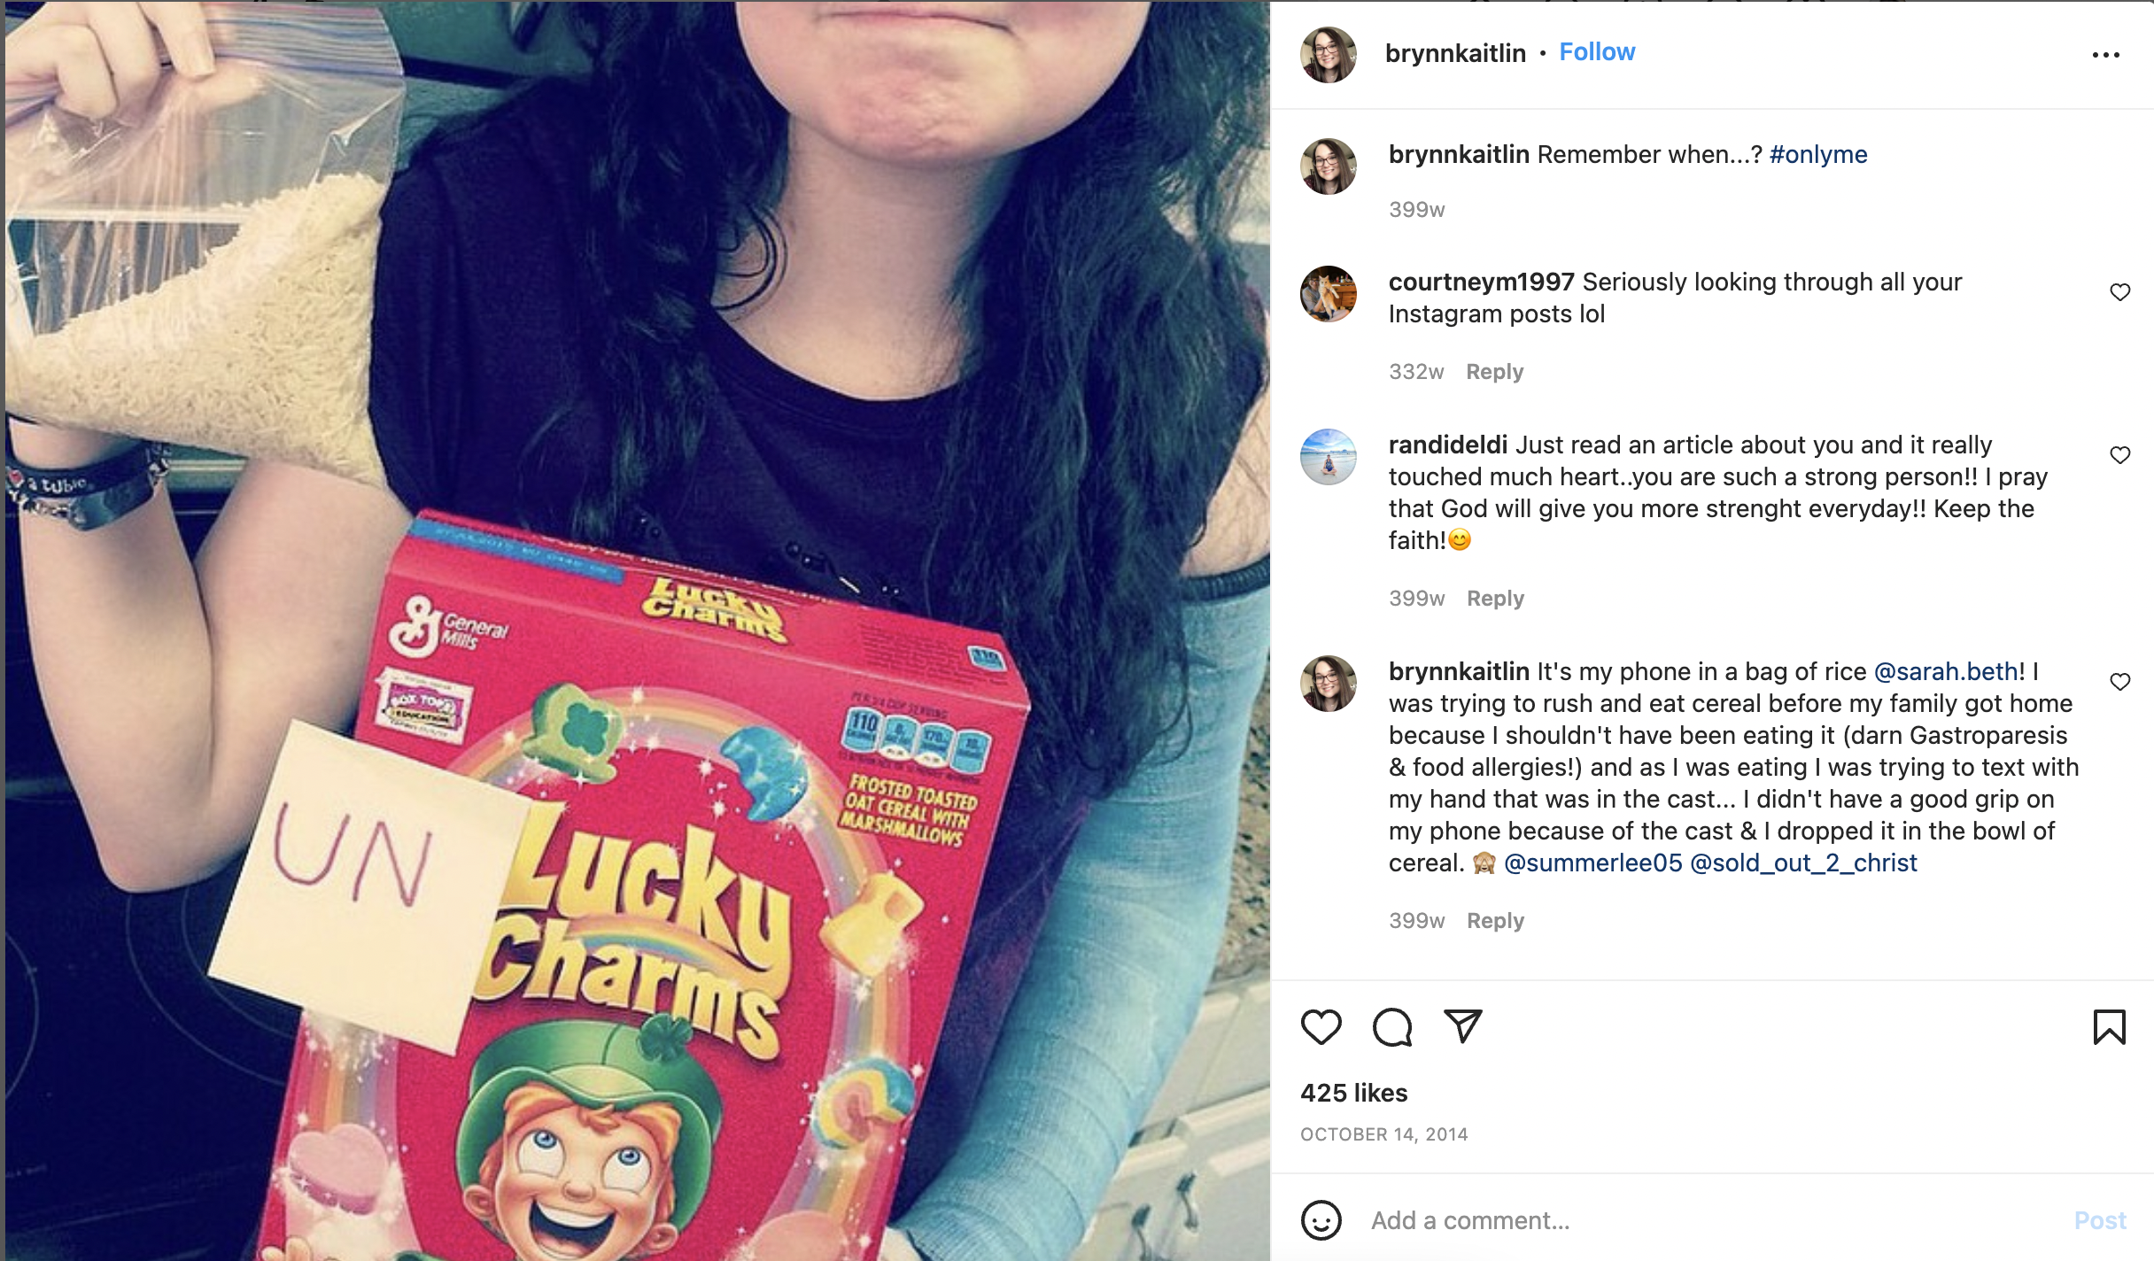Reply to randideldi's comment
2154x1261 pixels.
tap(1495, 599)
